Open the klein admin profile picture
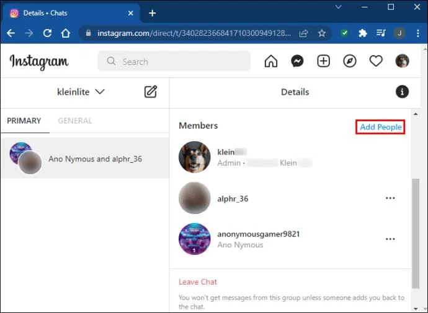Viewport: 428px width, 313px height. click(195, 157)
